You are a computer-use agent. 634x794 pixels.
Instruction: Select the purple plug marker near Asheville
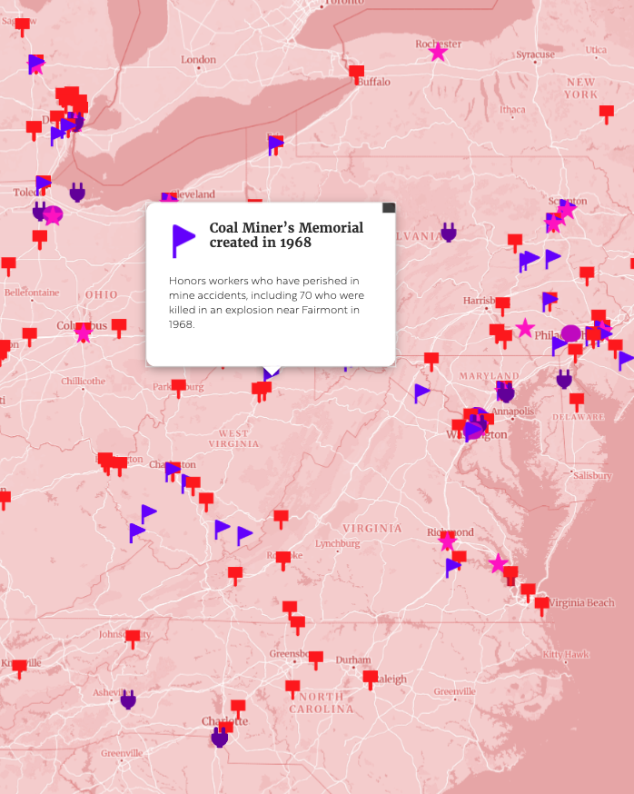pyautogui.click(x=128, y=700)
